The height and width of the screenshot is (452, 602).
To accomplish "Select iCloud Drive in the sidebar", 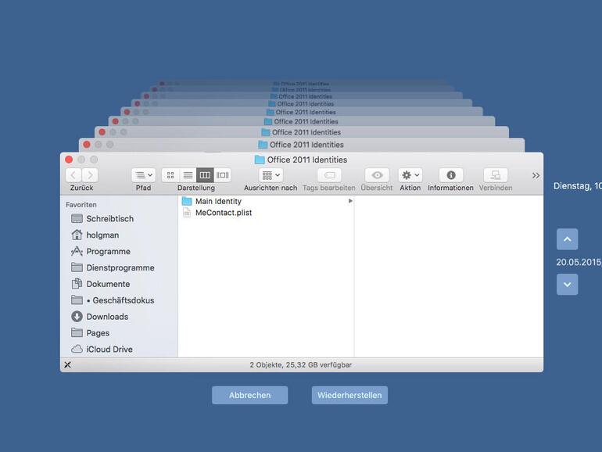I will [x=102, y=349].
